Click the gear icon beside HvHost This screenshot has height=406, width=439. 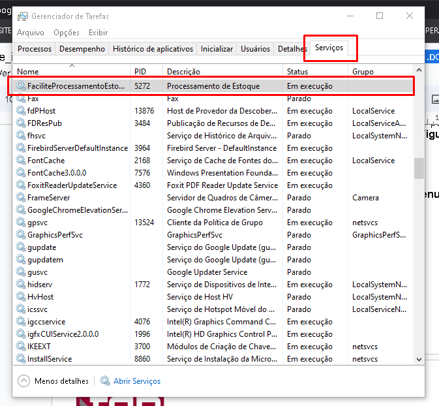21,297
